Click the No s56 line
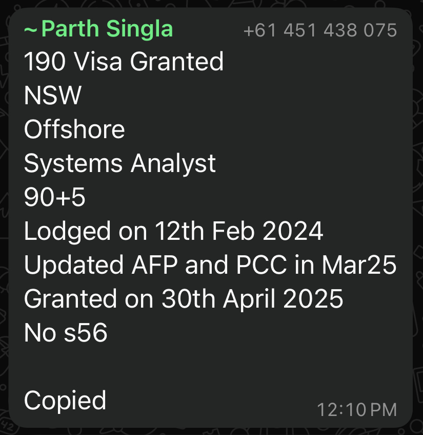423x435 pixels. (66, 333)
